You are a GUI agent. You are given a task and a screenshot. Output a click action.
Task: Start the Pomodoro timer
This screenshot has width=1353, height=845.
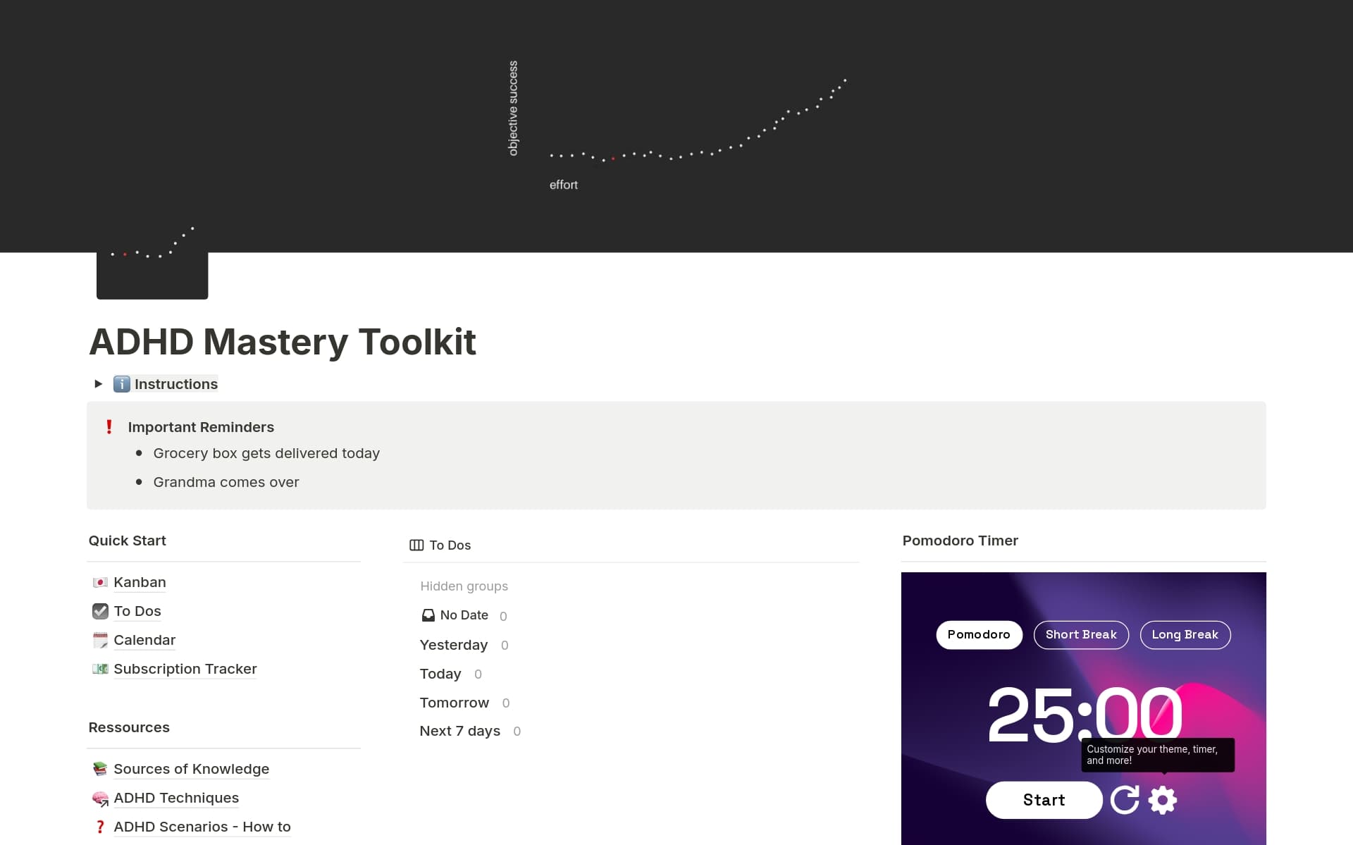pyautogui.click(x=1044, y=800)
